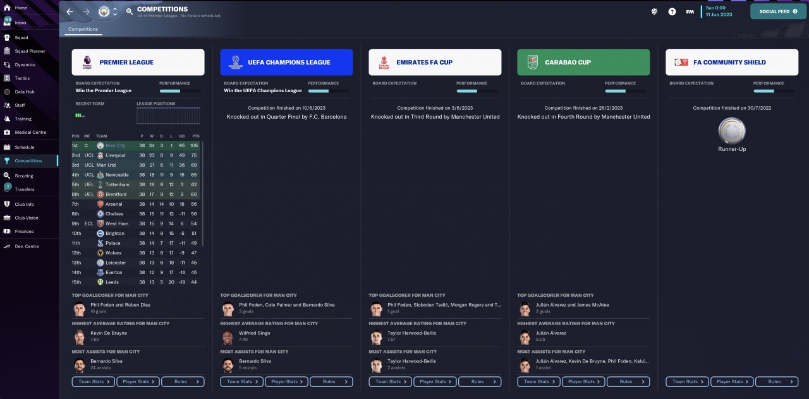Open Community Shield Rules
This screenshot has width=809, height=399.
click(777, 381)
